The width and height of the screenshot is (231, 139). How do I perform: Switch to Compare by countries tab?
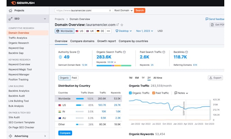(133, 41)
